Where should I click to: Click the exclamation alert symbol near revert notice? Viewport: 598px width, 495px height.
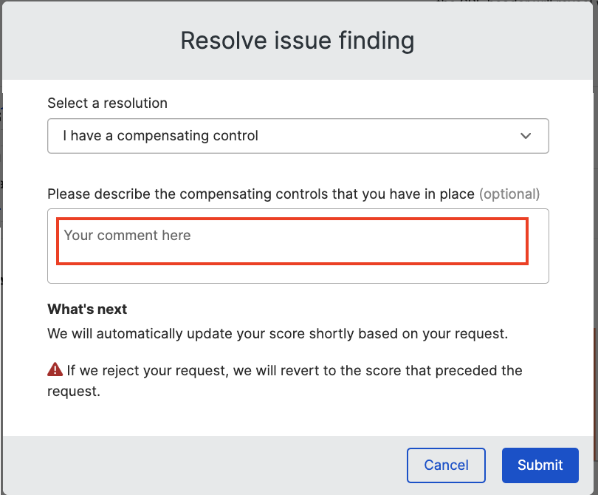(56, 369)
